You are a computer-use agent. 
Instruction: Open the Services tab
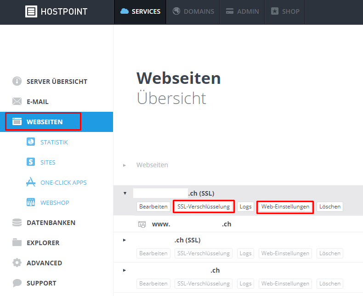click(x=140, y=12)
